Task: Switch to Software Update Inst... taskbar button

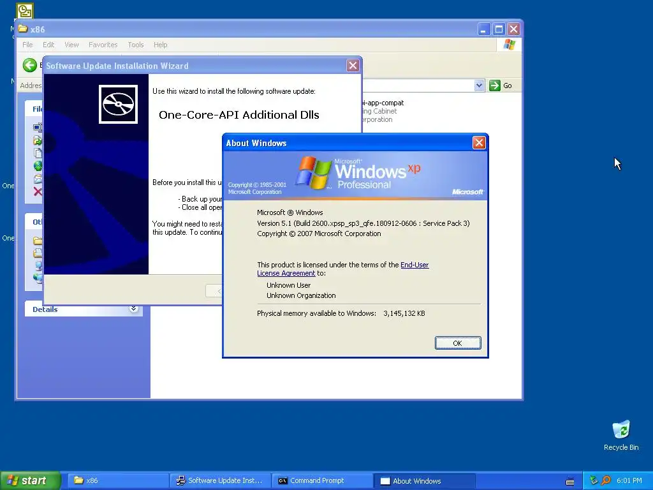Action: click(x=220, y=480)
